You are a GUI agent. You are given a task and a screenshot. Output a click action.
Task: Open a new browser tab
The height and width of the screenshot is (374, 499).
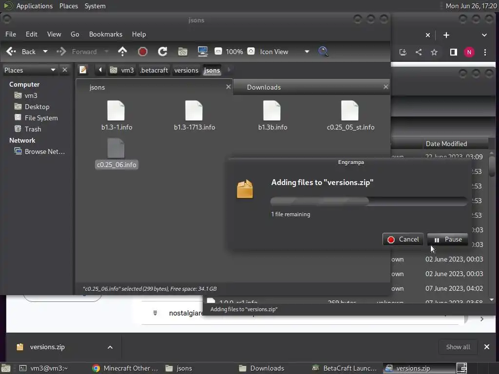tap(446, 35)
